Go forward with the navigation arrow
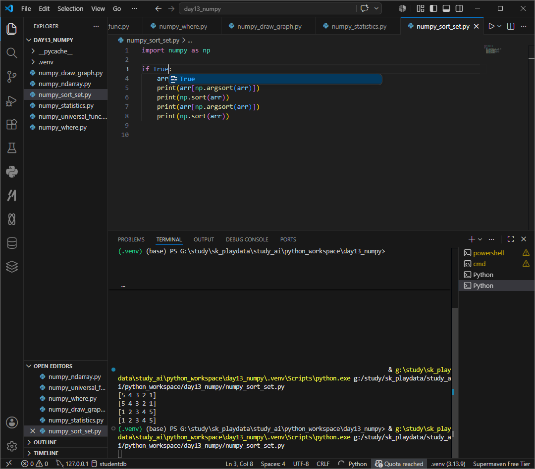 click(x=171, y=8)
